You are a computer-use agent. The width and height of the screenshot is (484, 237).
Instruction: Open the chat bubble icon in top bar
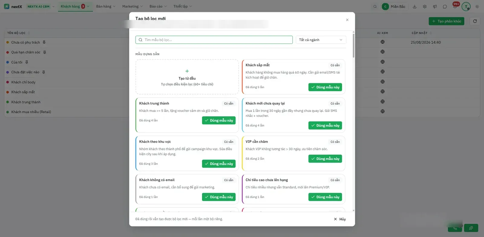click(445, 6)
